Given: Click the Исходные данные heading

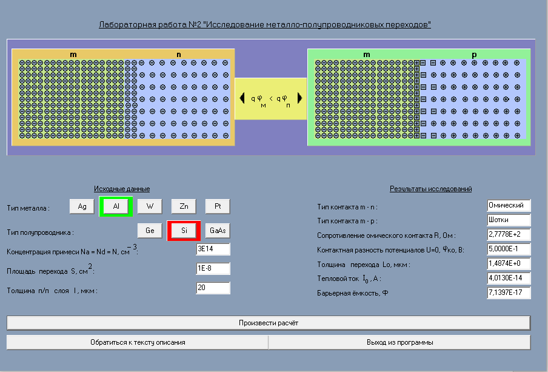Looking at the screenshot, I should [x=122, y=189].
